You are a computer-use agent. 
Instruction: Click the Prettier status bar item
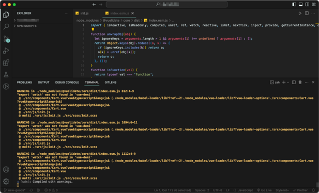pyautogui.click(x=300, y=190)
